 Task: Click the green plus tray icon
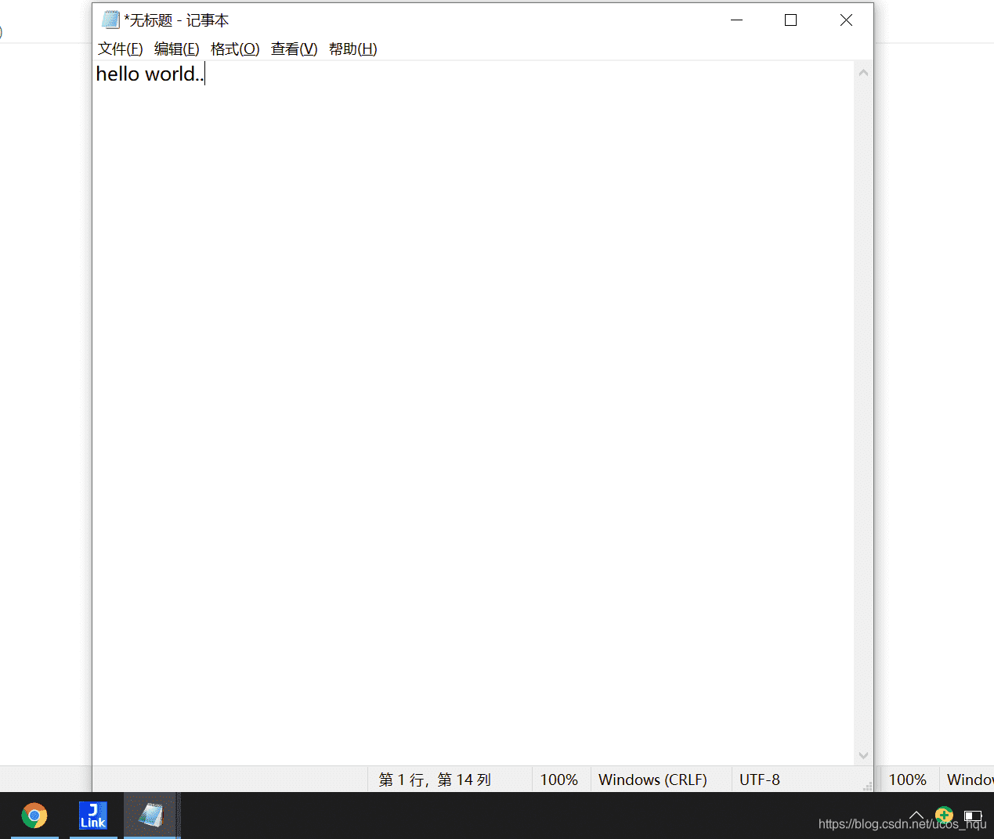click(x=944, y=815)
